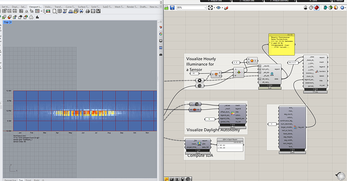Click the red icon parameter feeding _mesh input
This screenshot has height=181, width=347.
click(x=195, y=109)
